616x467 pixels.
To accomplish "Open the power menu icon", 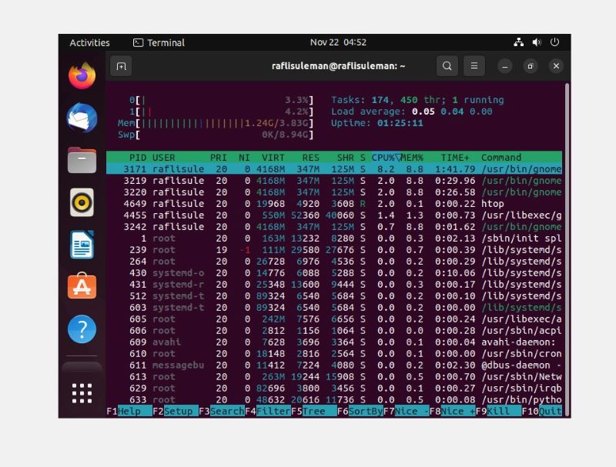I will [554, 42].
